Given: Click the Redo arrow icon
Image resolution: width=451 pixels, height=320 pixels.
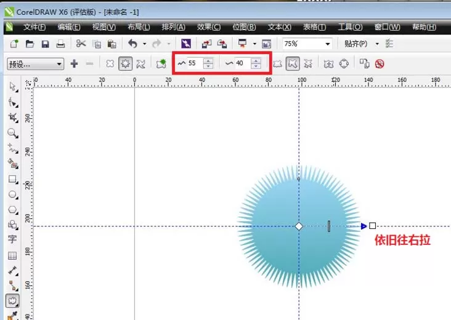Looking at the screenshot, I should 156,44.
